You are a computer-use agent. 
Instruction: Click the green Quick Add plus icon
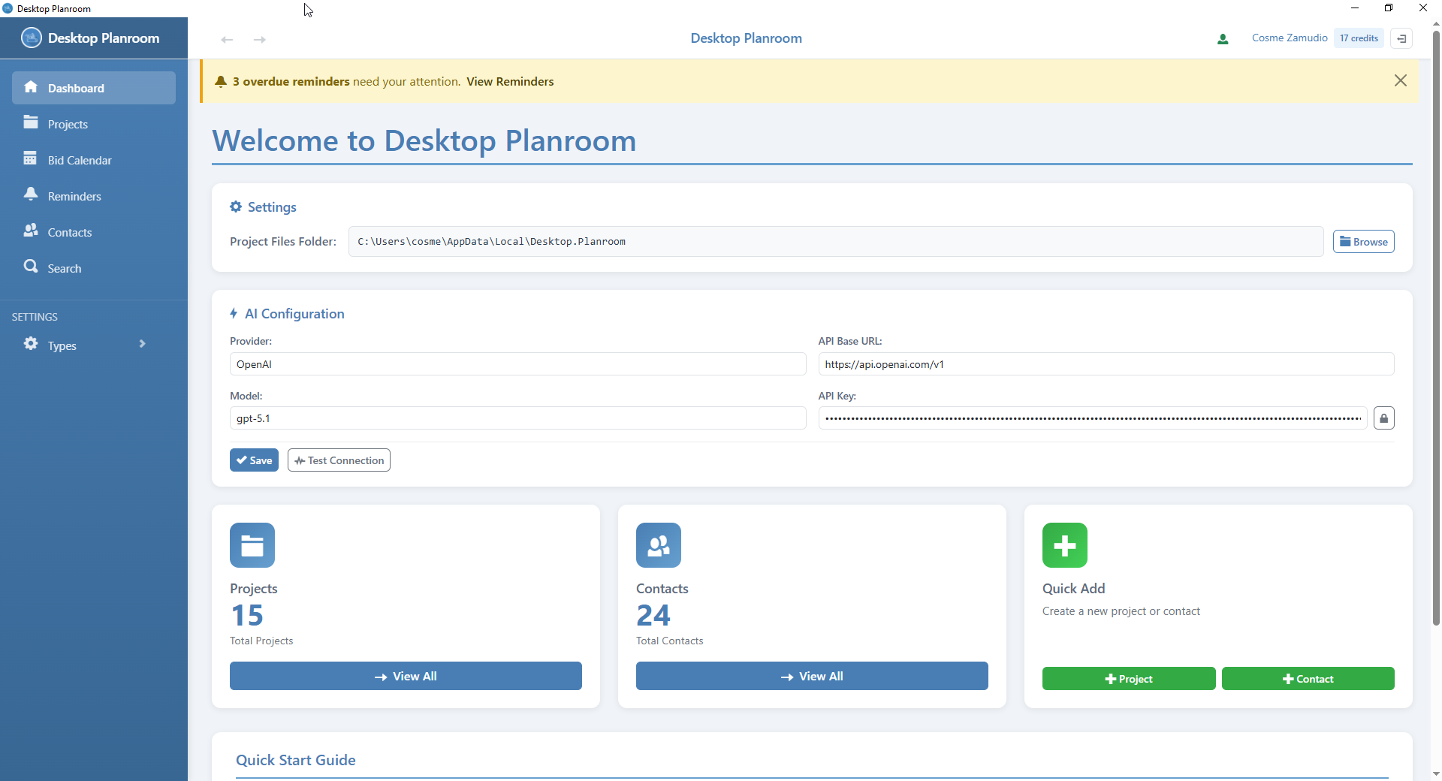coord(1064,544)
